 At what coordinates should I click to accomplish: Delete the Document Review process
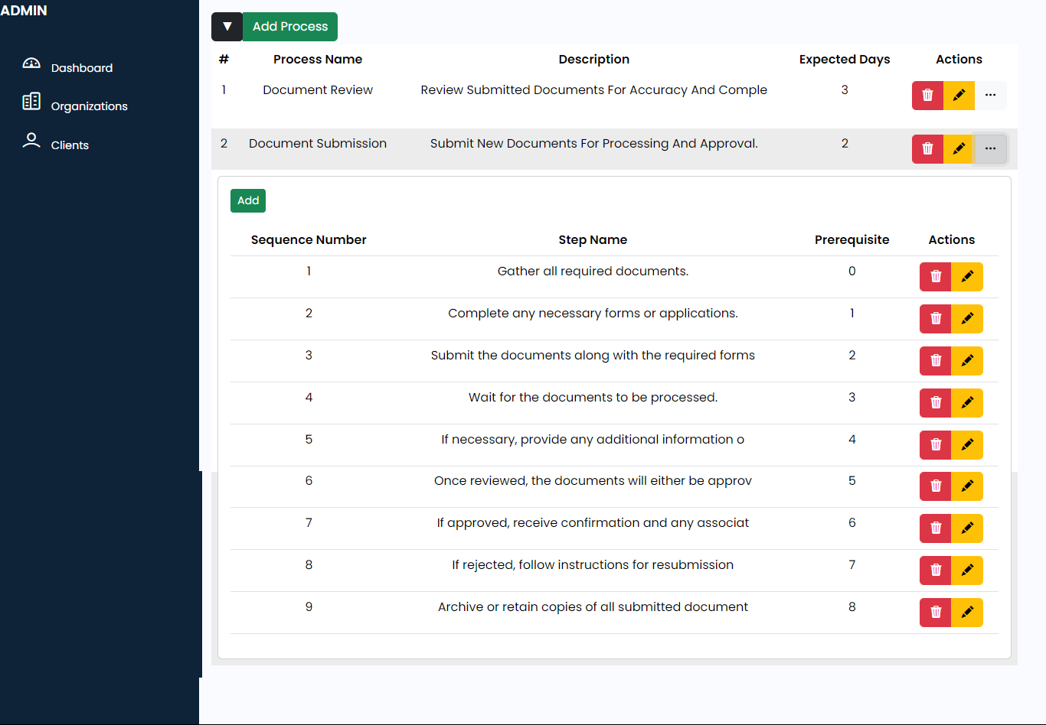927,96
